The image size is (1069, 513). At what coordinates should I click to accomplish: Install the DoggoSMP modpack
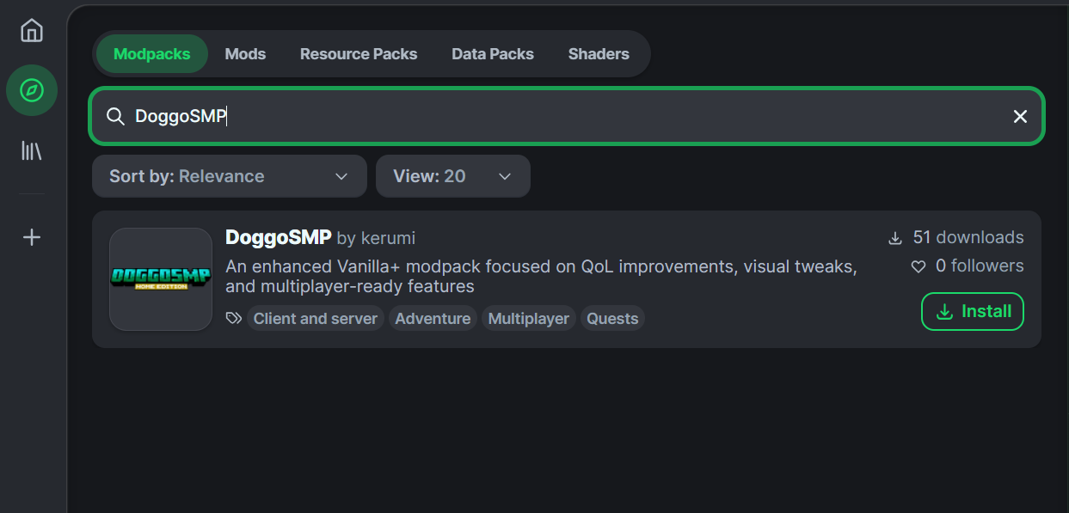click(972, 311)
